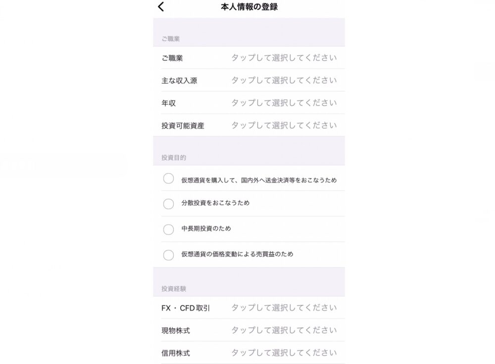Screen dimensions: 495x364
Task: Select radio for 国内外へ送金決済等をおこなうため
Action: tap(169, 179)
